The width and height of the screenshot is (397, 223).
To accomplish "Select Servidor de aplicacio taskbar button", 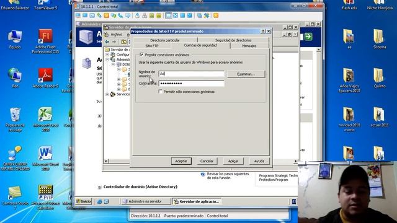I will point(197,201).
